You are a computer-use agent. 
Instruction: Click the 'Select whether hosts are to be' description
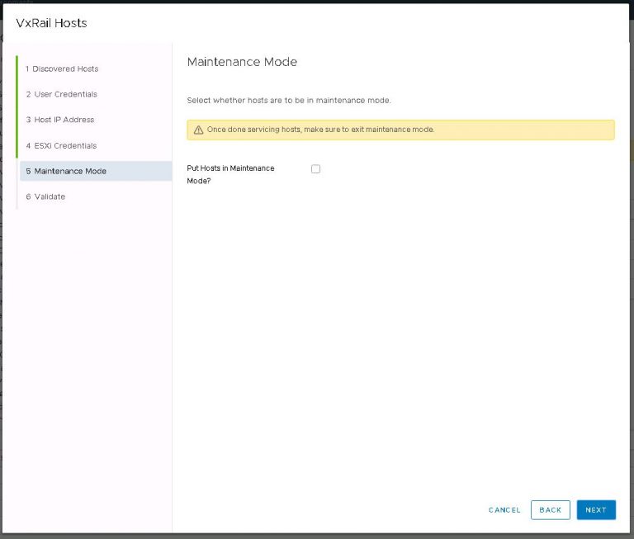[289, 100]
